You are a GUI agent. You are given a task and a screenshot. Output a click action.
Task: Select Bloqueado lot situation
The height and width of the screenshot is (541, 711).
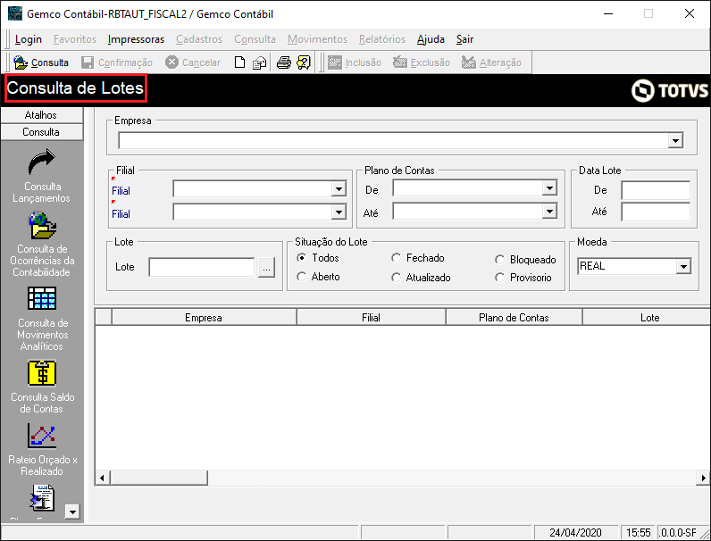pos(499,259)
